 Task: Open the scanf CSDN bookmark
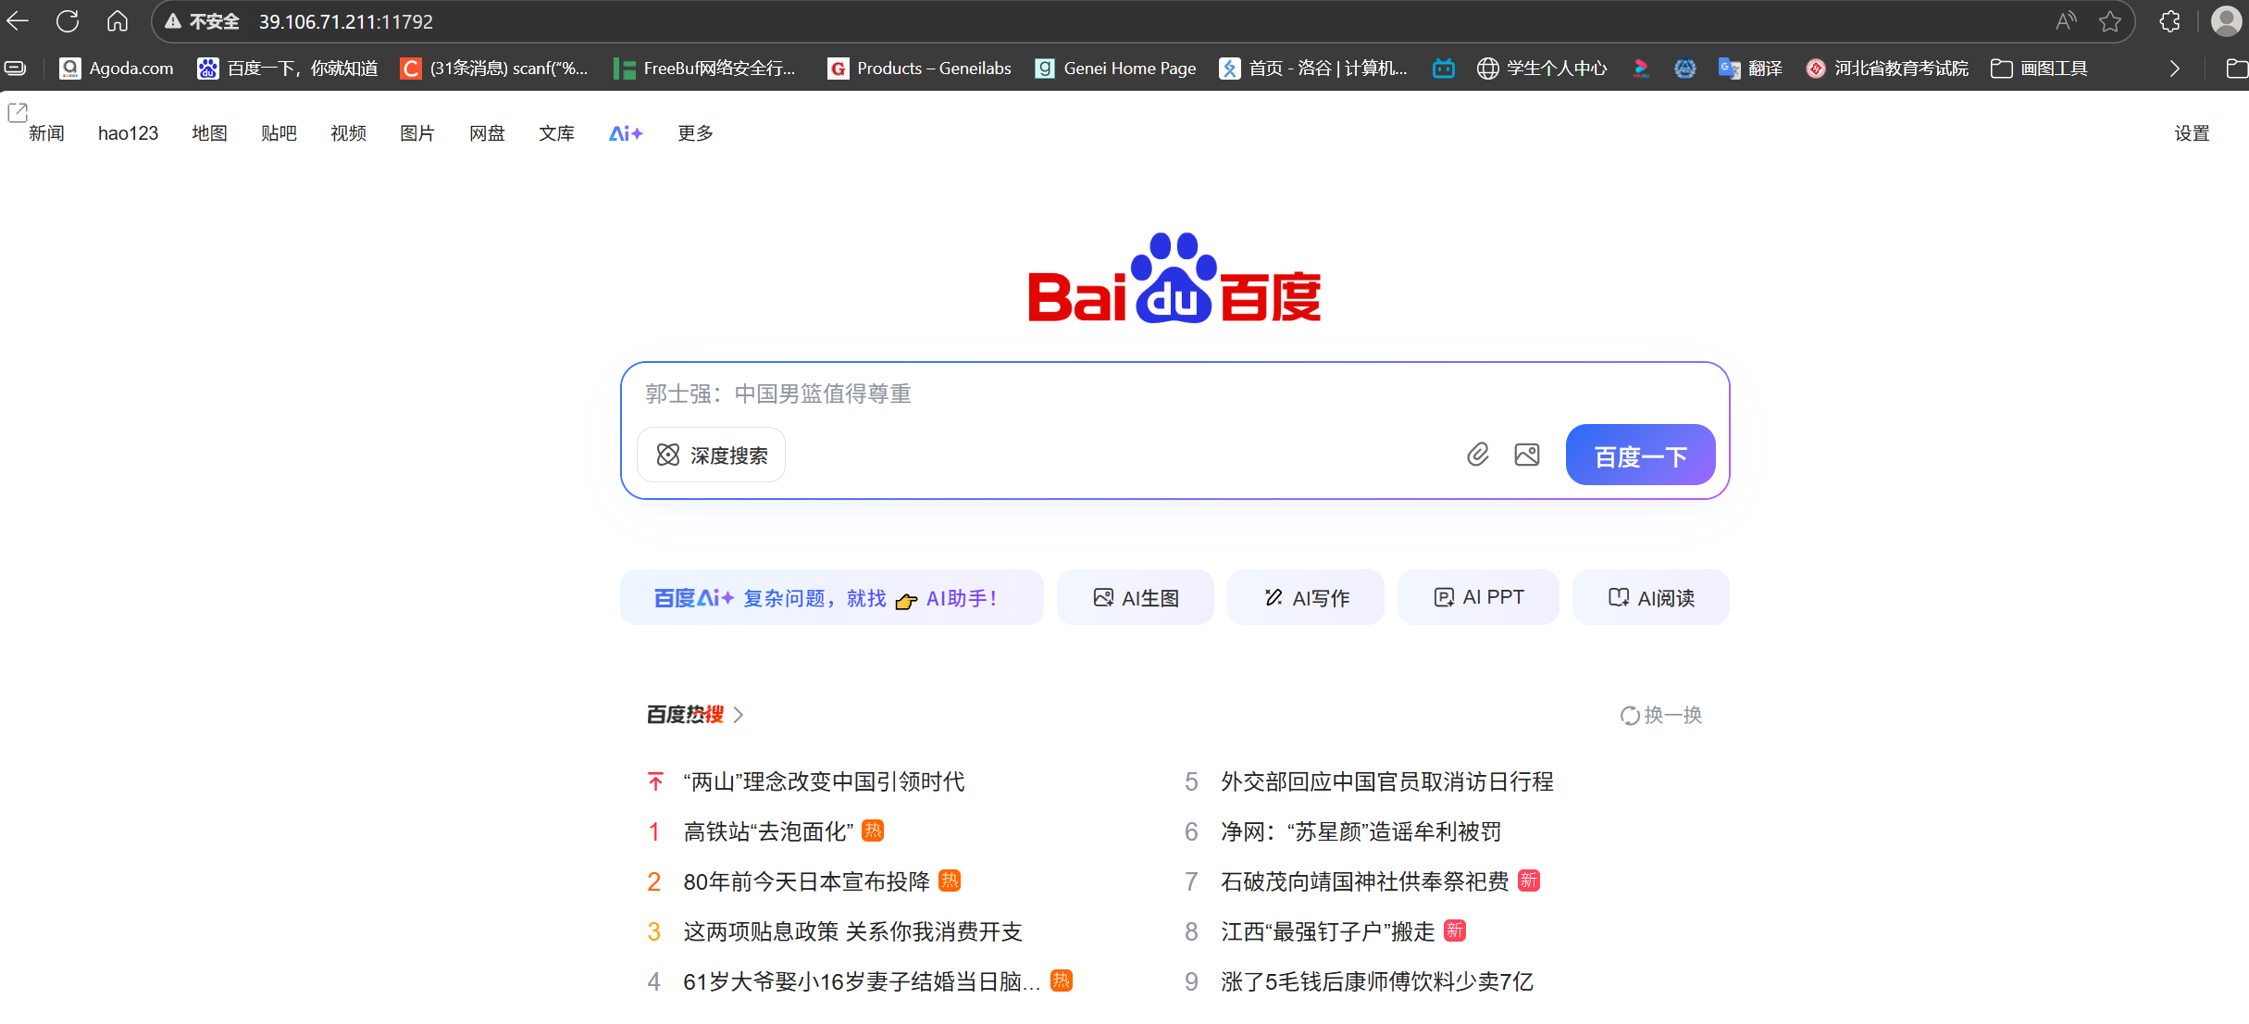tap(494, 69)
